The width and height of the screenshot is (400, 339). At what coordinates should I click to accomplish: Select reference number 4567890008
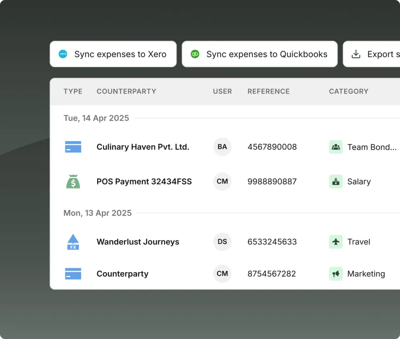coord(272,147)
